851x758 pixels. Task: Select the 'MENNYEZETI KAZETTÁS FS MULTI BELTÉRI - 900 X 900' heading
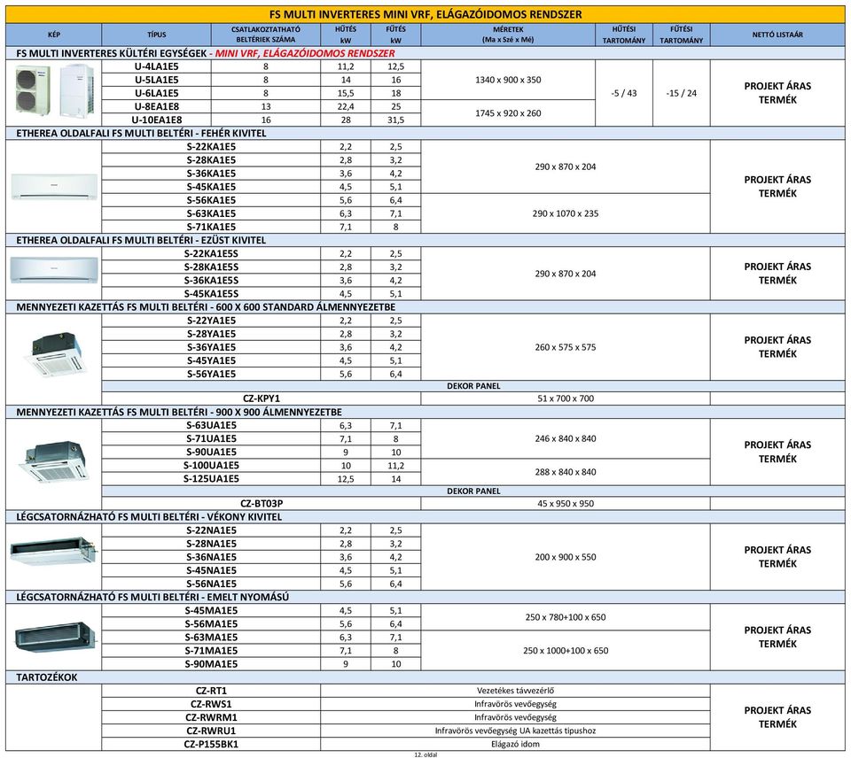click(179, 412)
